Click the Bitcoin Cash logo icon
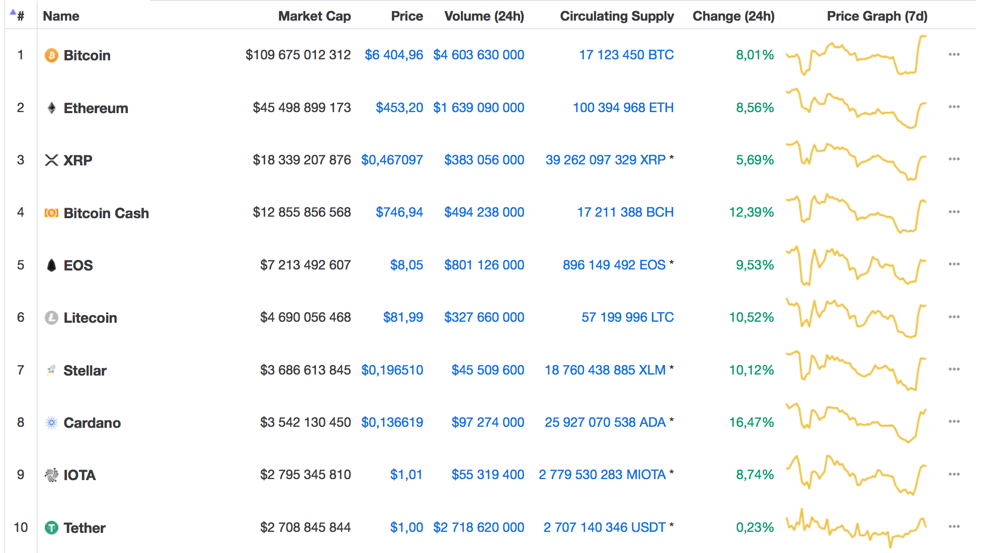This screenshot has width=993, height=553. click(x=51, y=213)
